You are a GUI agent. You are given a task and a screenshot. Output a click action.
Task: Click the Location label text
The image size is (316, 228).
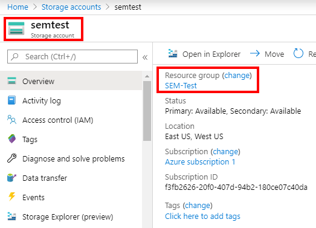[179, 126]
